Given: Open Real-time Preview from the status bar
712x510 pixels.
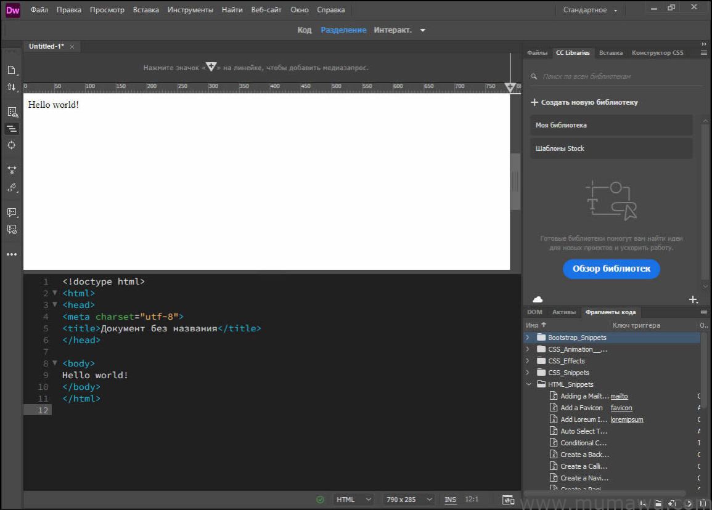Looking at the screenshot, I should 509,500.
